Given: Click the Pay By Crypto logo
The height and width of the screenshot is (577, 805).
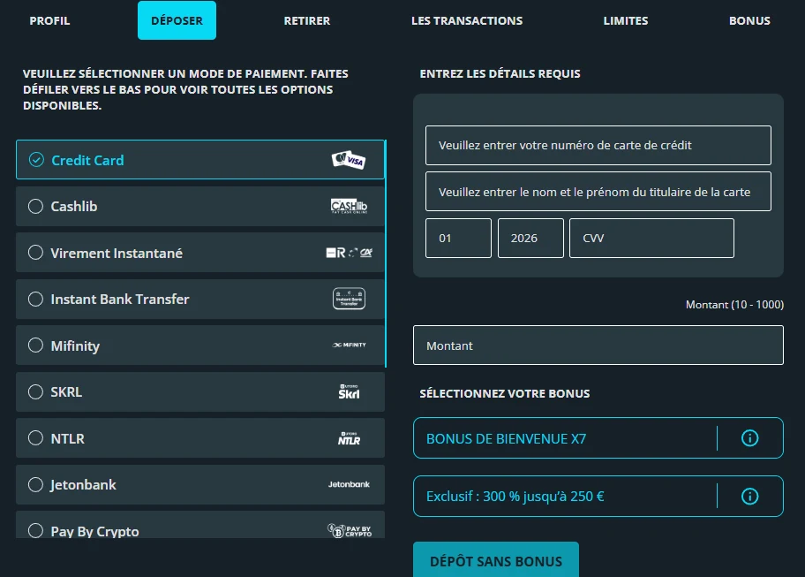Looking at the screenshot, I should pyautogui.click(x=350, y=530).
